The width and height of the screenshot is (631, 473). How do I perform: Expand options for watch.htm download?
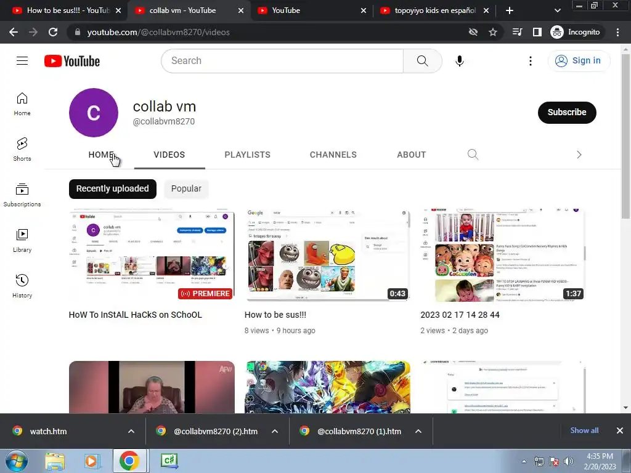131,431
